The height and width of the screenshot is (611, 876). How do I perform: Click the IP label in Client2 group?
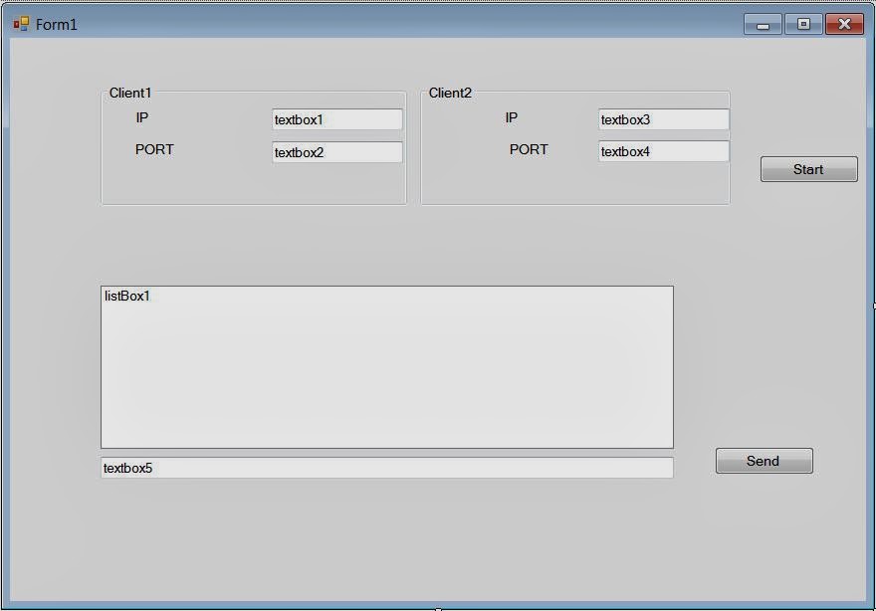pos(512,117)
